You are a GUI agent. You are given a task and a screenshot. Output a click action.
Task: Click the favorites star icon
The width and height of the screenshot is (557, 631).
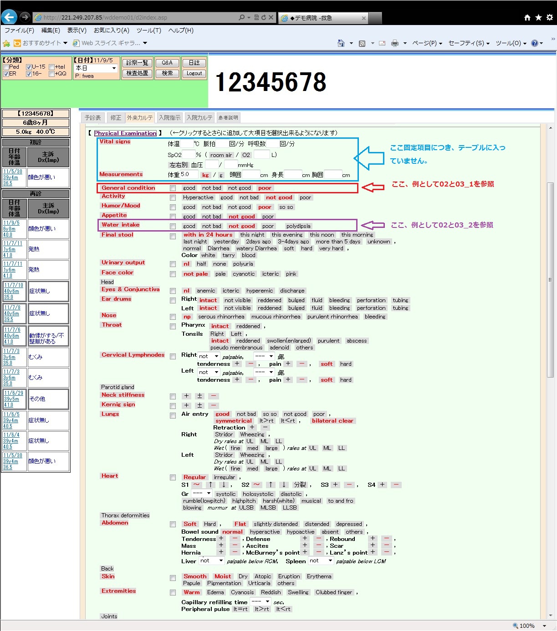[x=538, y=17]
